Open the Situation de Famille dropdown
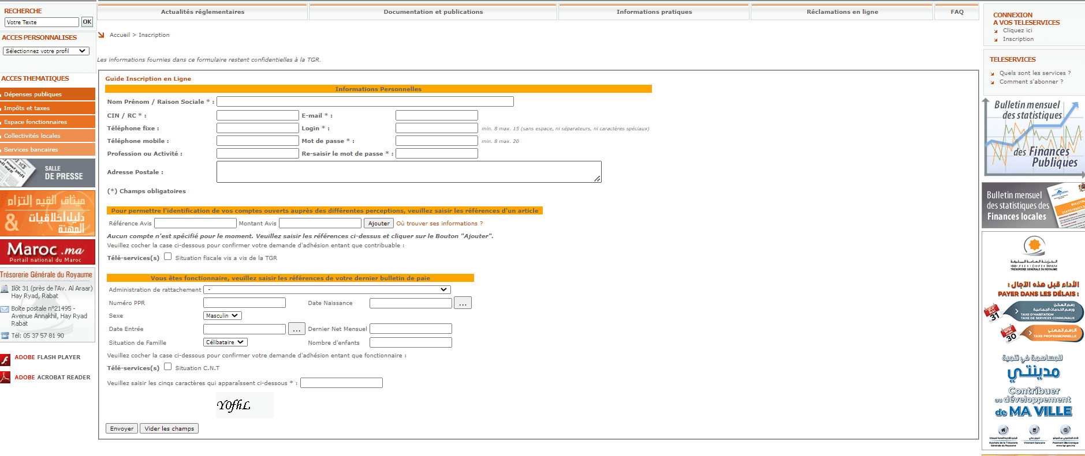1085x456 pixels. [x=225, y=342]
